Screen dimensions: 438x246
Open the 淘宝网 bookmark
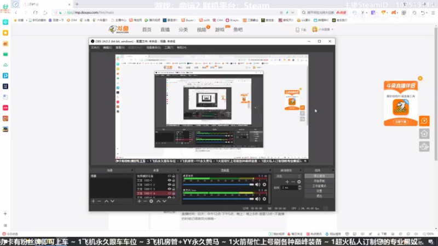tap(135, 20)
